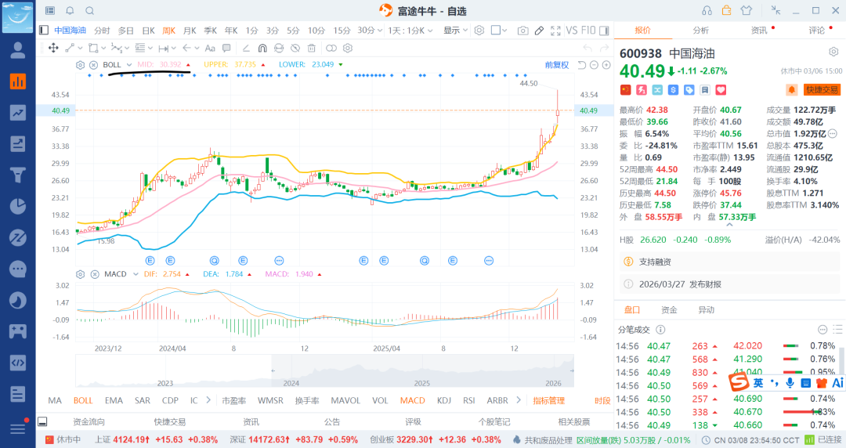Select the move crosshair drawing tool
Image resolution: width=846 pixels, height=448 pixels.
click(53, 48)
